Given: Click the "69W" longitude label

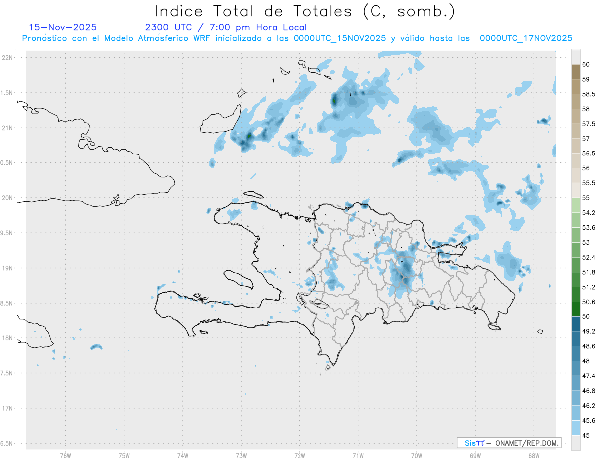Looking at the screenshot, I should [x=475, y=456].
